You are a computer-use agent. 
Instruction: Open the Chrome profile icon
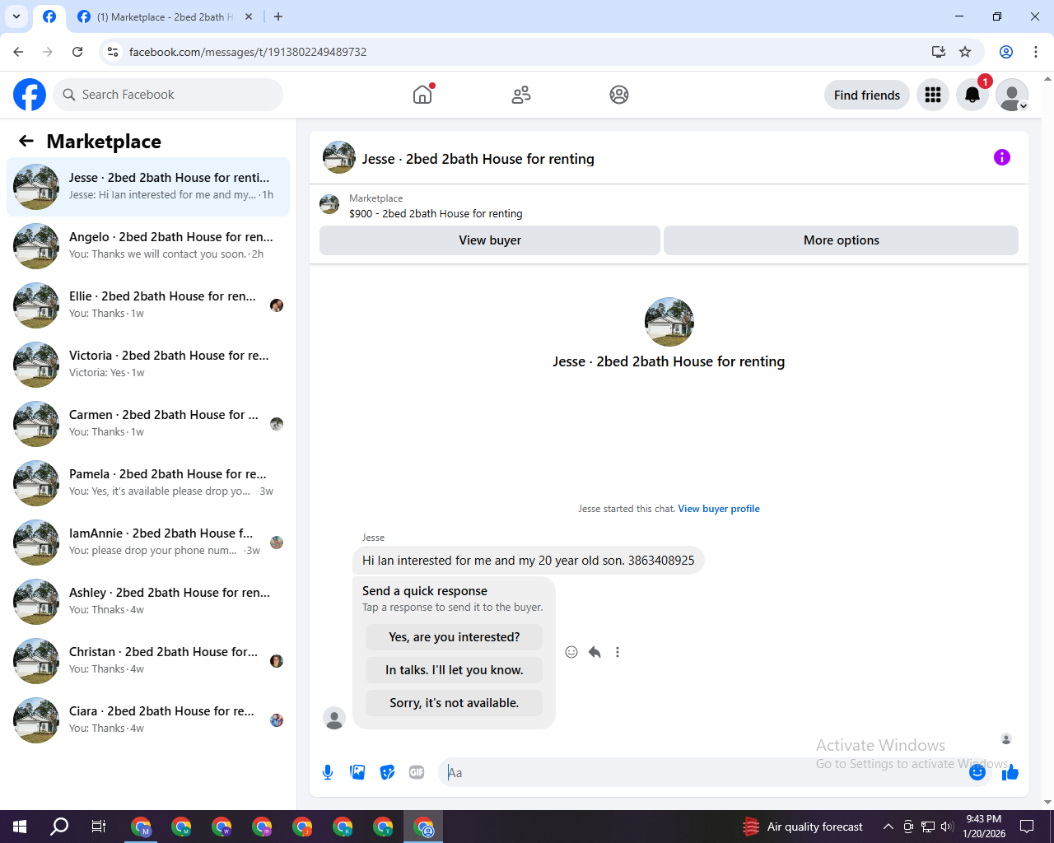pos(1006,52)
